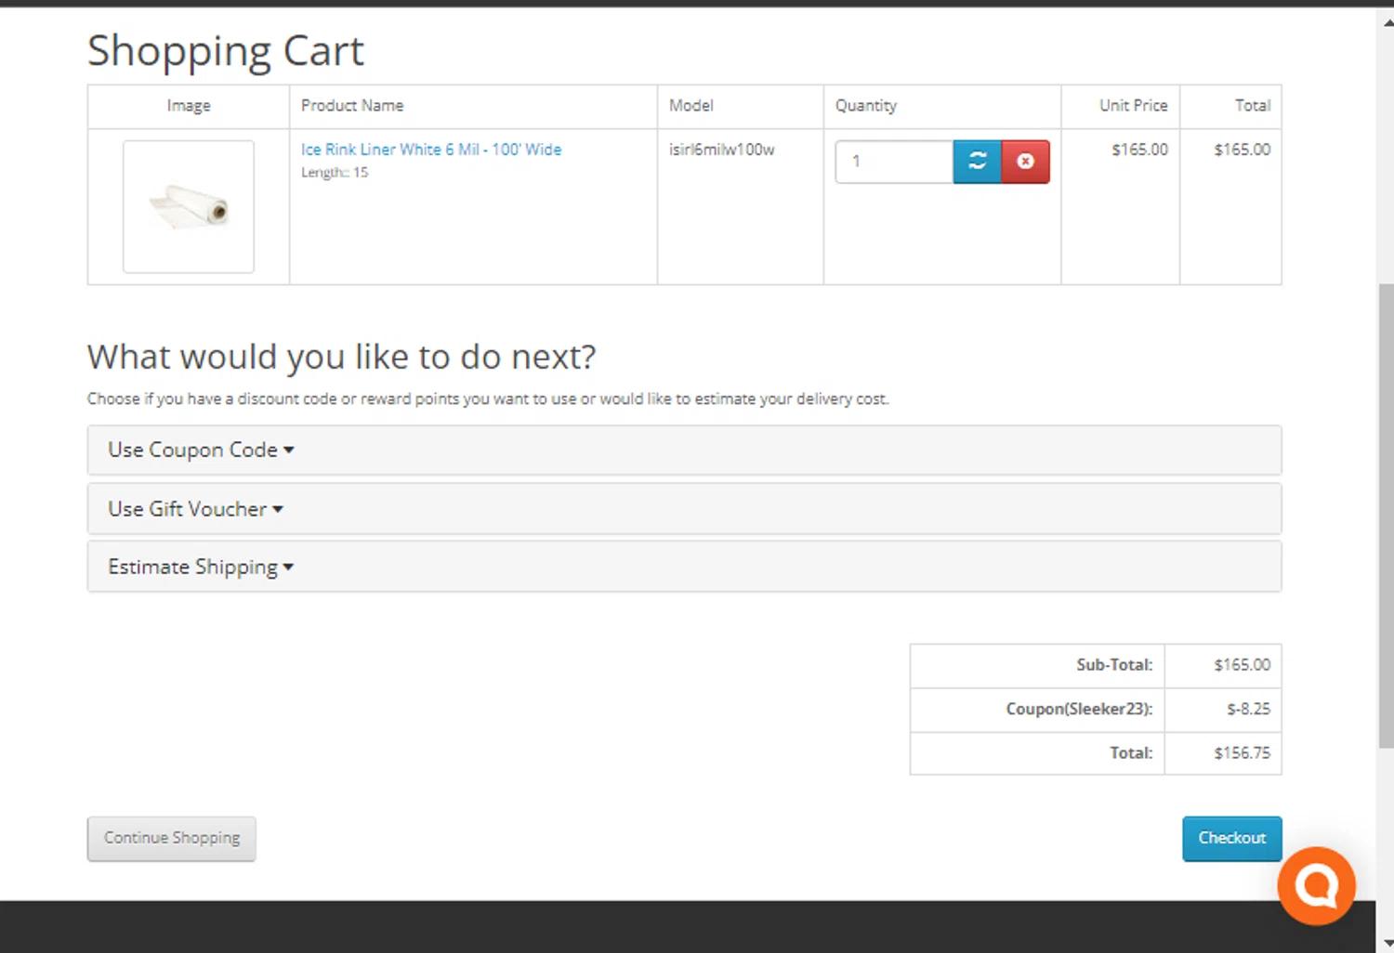Click the Quantity column header
The width and height of the screenshot is (1394, 953).
[865, 106]
